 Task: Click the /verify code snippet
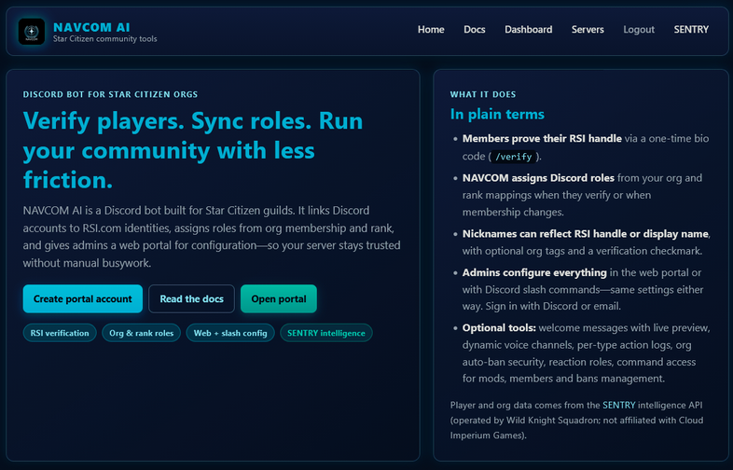pyautogui.click(x=514, y=157)
